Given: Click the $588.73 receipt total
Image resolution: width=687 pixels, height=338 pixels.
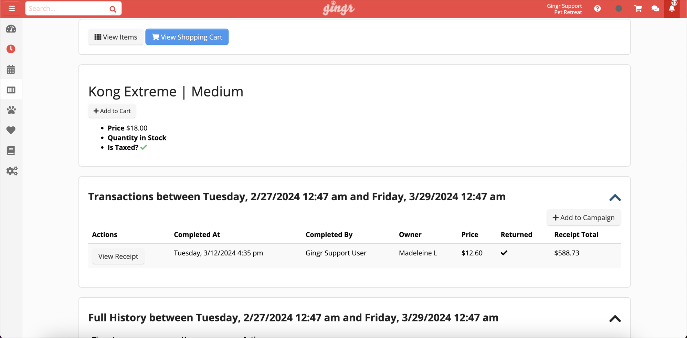Looking at the screenshot, I should (567, 253).
